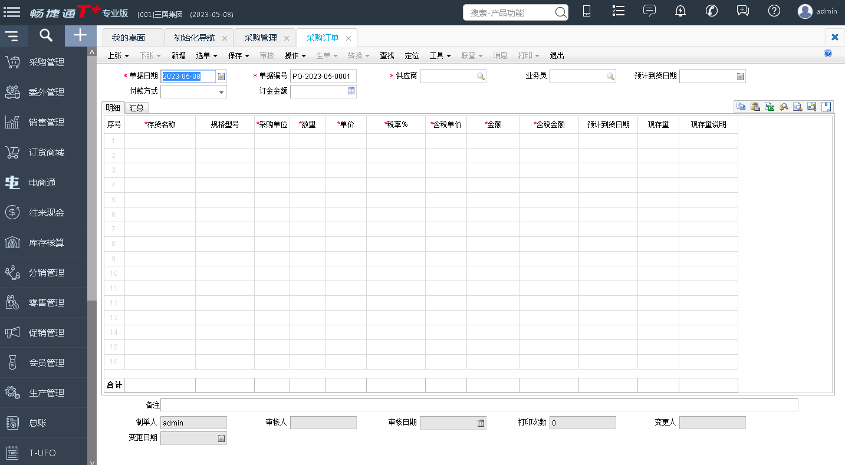Click the 新增 toolbar button
845x465 pixels.
179,55
